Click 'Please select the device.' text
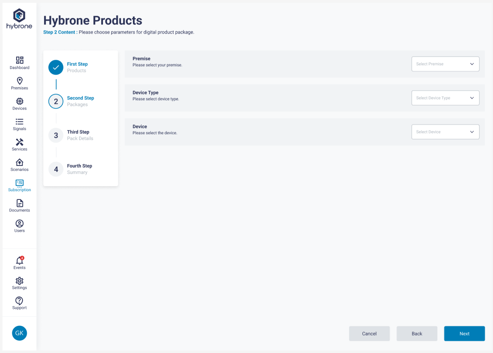 155,133
